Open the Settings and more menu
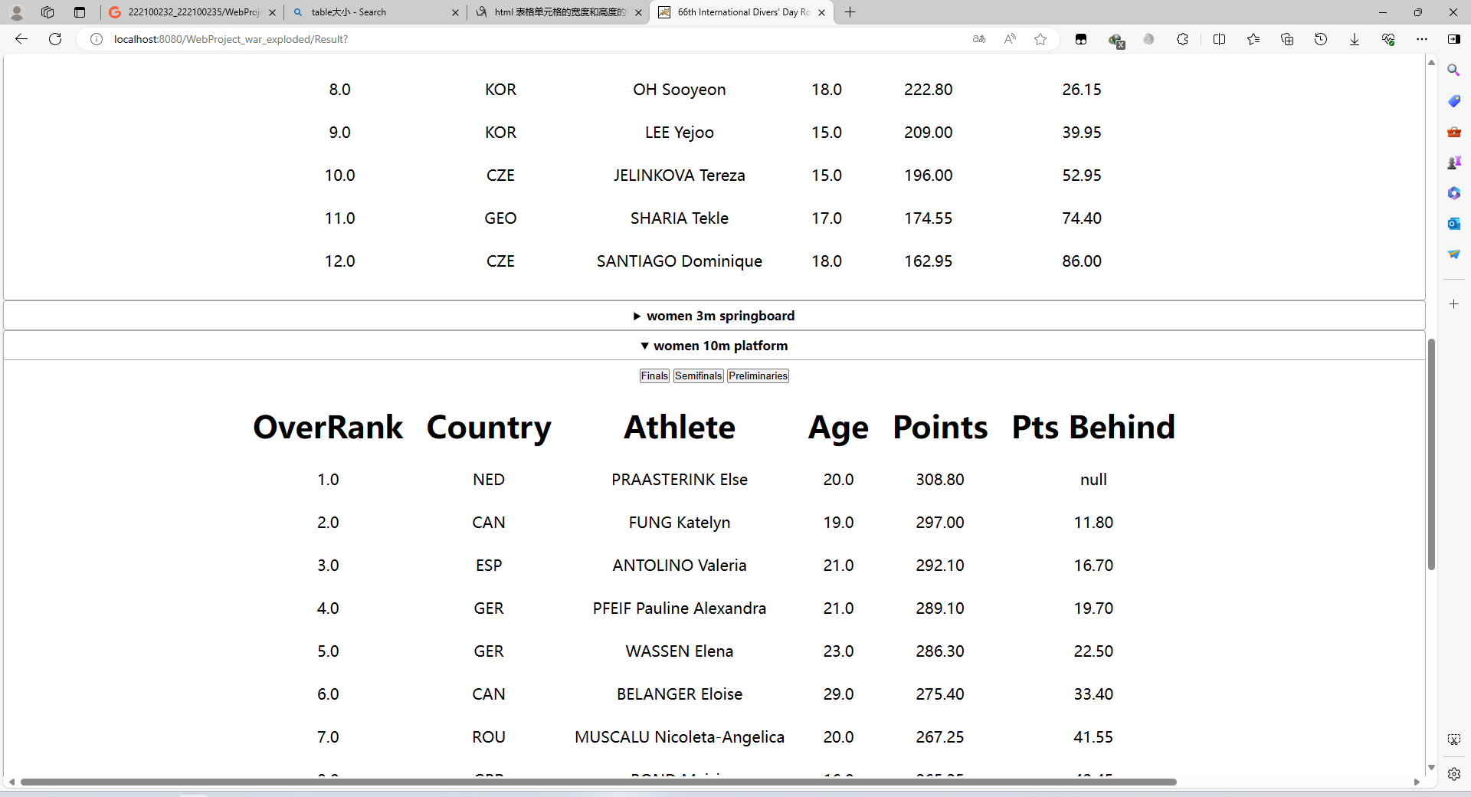Image resolution: width=1471 pixels, height=797 pixels. coord(1421,39)
